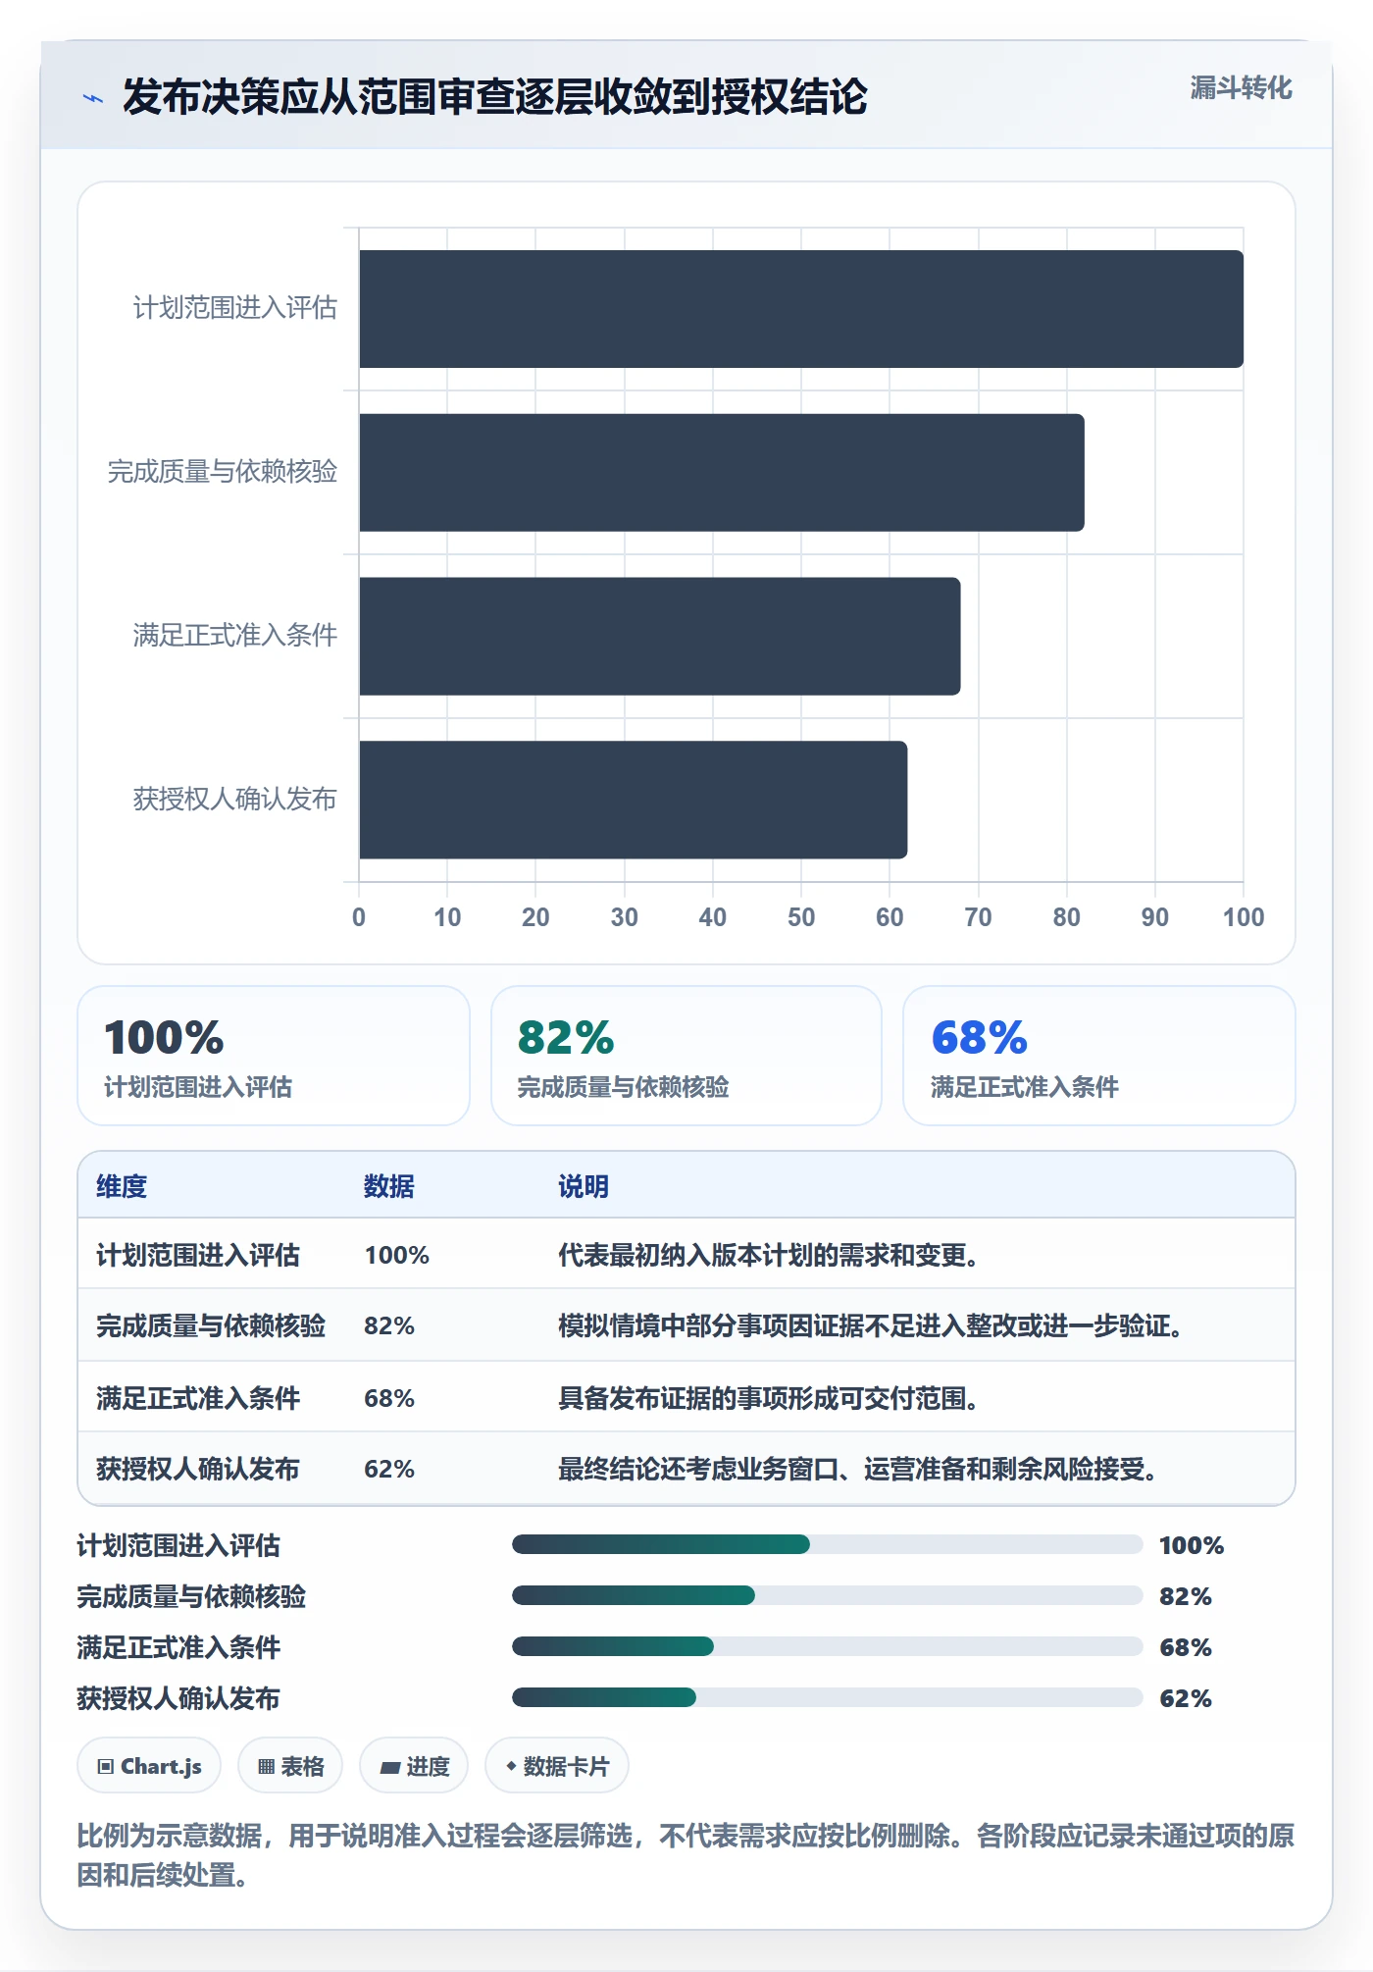The image size is (1373, 1972).
Task: Pick the chart bar for 获授权人确认发布
Action: pyautogui.click(x=634, y=800)
